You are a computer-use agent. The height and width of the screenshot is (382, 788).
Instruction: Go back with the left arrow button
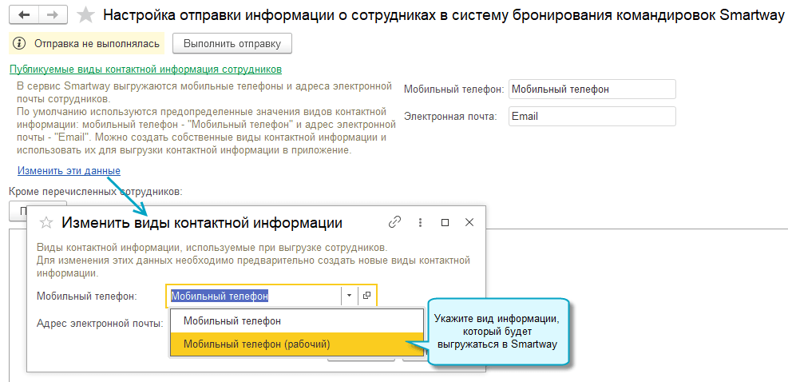point(23,15)
